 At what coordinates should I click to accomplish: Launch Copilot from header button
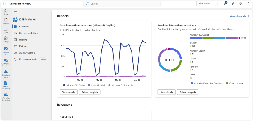[x=205, y=4]
